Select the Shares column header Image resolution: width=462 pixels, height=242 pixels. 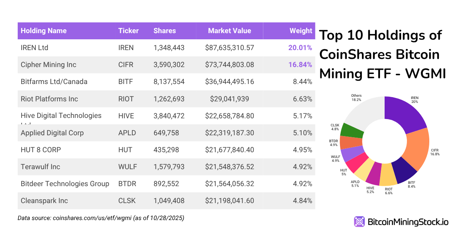tap(164, 31)
